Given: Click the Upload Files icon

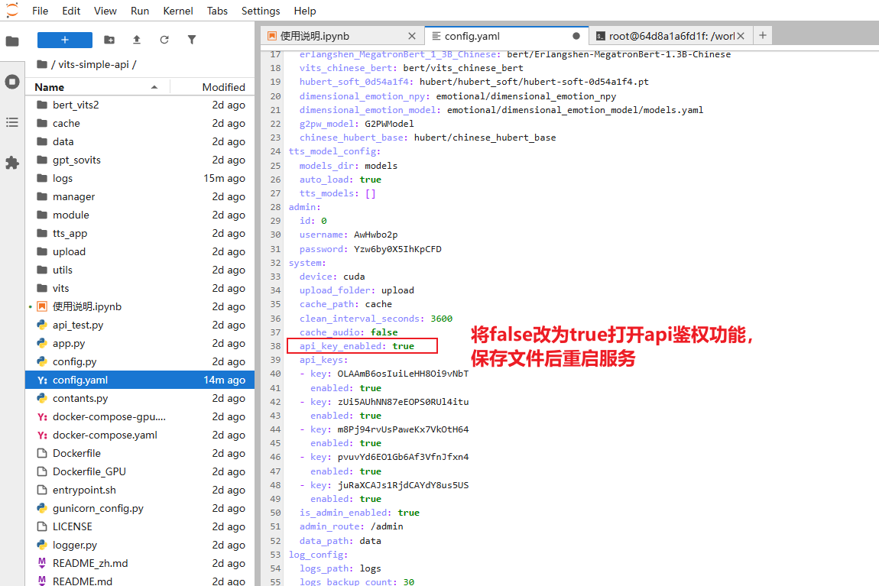Looking at the screenshot, I should (x=136, y=40).
